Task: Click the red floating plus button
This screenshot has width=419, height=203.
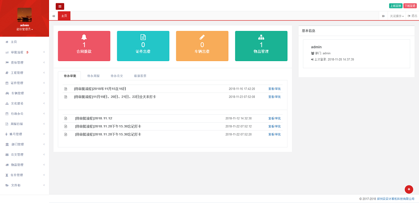Action: pos(409,189)
